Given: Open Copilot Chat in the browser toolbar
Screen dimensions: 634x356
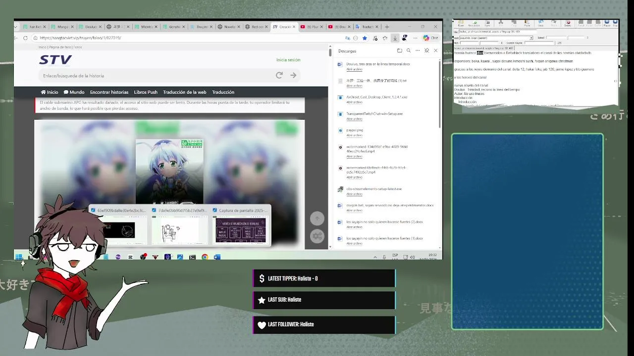Looking at the screenshot, I should point(430,38).
